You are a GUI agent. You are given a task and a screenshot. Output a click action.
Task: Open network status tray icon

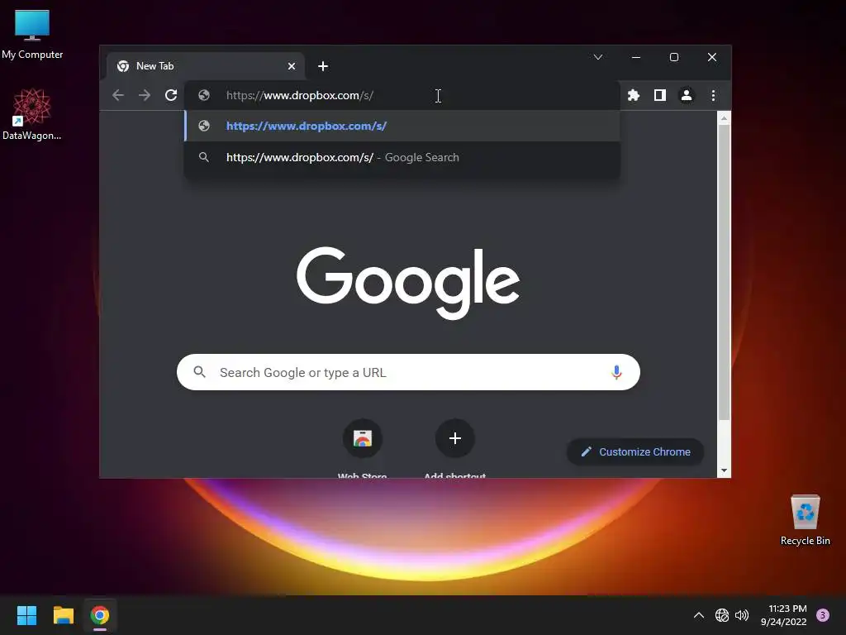(x=721, y=615)
